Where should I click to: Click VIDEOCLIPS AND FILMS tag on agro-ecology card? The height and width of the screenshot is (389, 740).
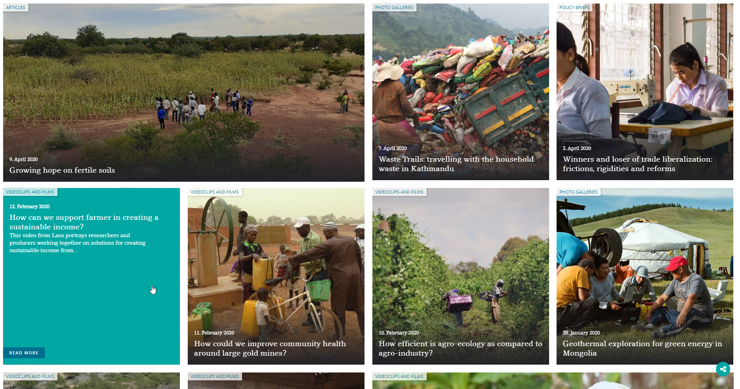click(x=399, y=192)
